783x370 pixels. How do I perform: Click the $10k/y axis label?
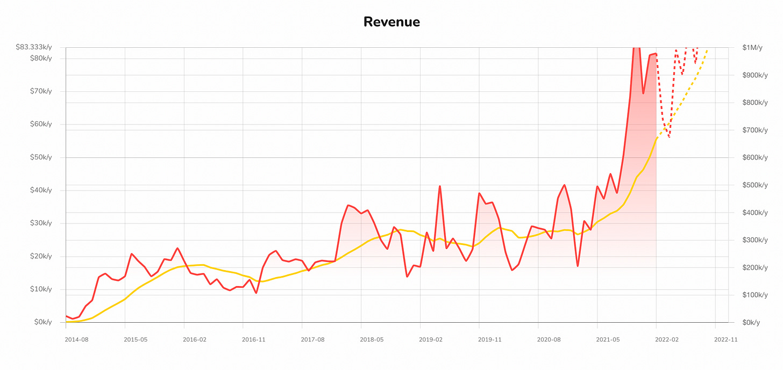pyautogui.click(x=41, y=289)
